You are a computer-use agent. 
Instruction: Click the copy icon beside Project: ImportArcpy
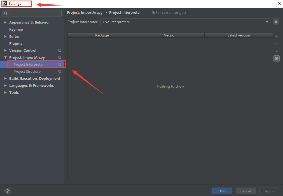click(x=60, y=58)
